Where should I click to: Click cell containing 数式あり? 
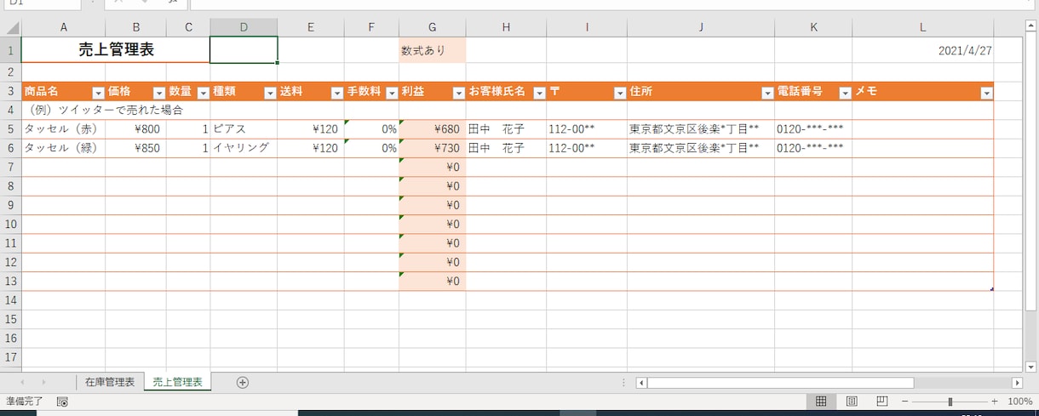(432, 50)
